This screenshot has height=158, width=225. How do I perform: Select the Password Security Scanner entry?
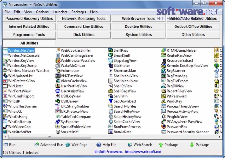(185, 132)
